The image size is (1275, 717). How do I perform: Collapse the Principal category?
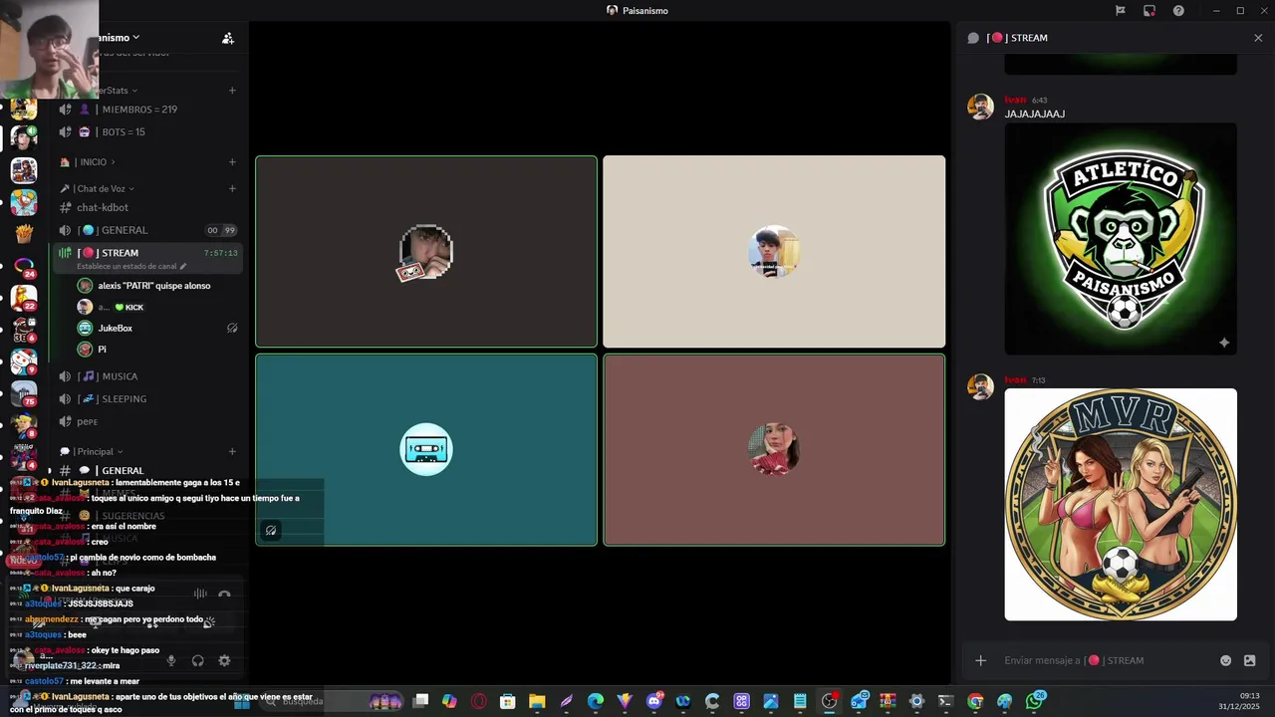point(92,452)
